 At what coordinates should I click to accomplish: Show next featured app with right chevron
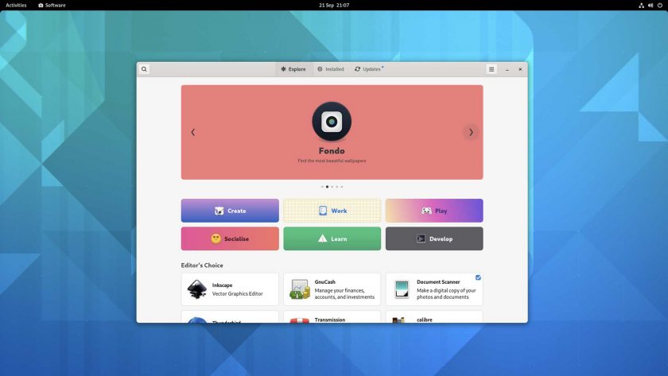(x=471, y=133)
